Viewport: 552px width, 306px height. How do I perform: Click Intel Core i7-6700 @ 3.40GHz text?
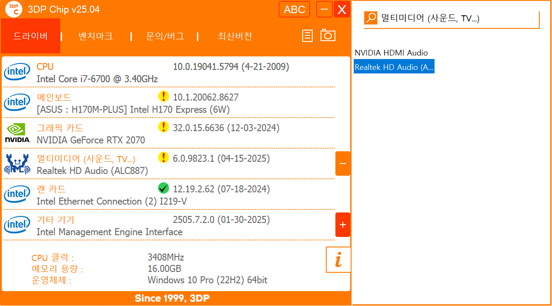coord(97,79)
